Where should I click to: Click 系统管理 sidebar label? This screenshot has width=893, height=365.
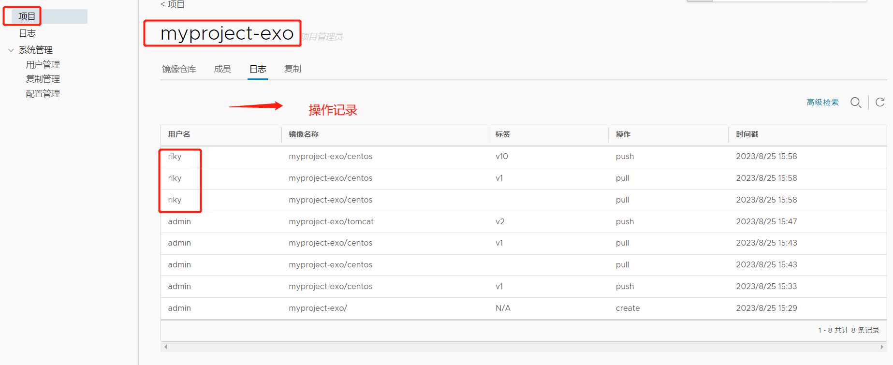[x=36, y=50]
